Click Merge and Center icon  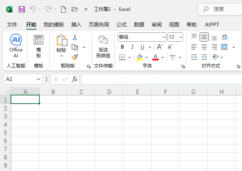224,47
